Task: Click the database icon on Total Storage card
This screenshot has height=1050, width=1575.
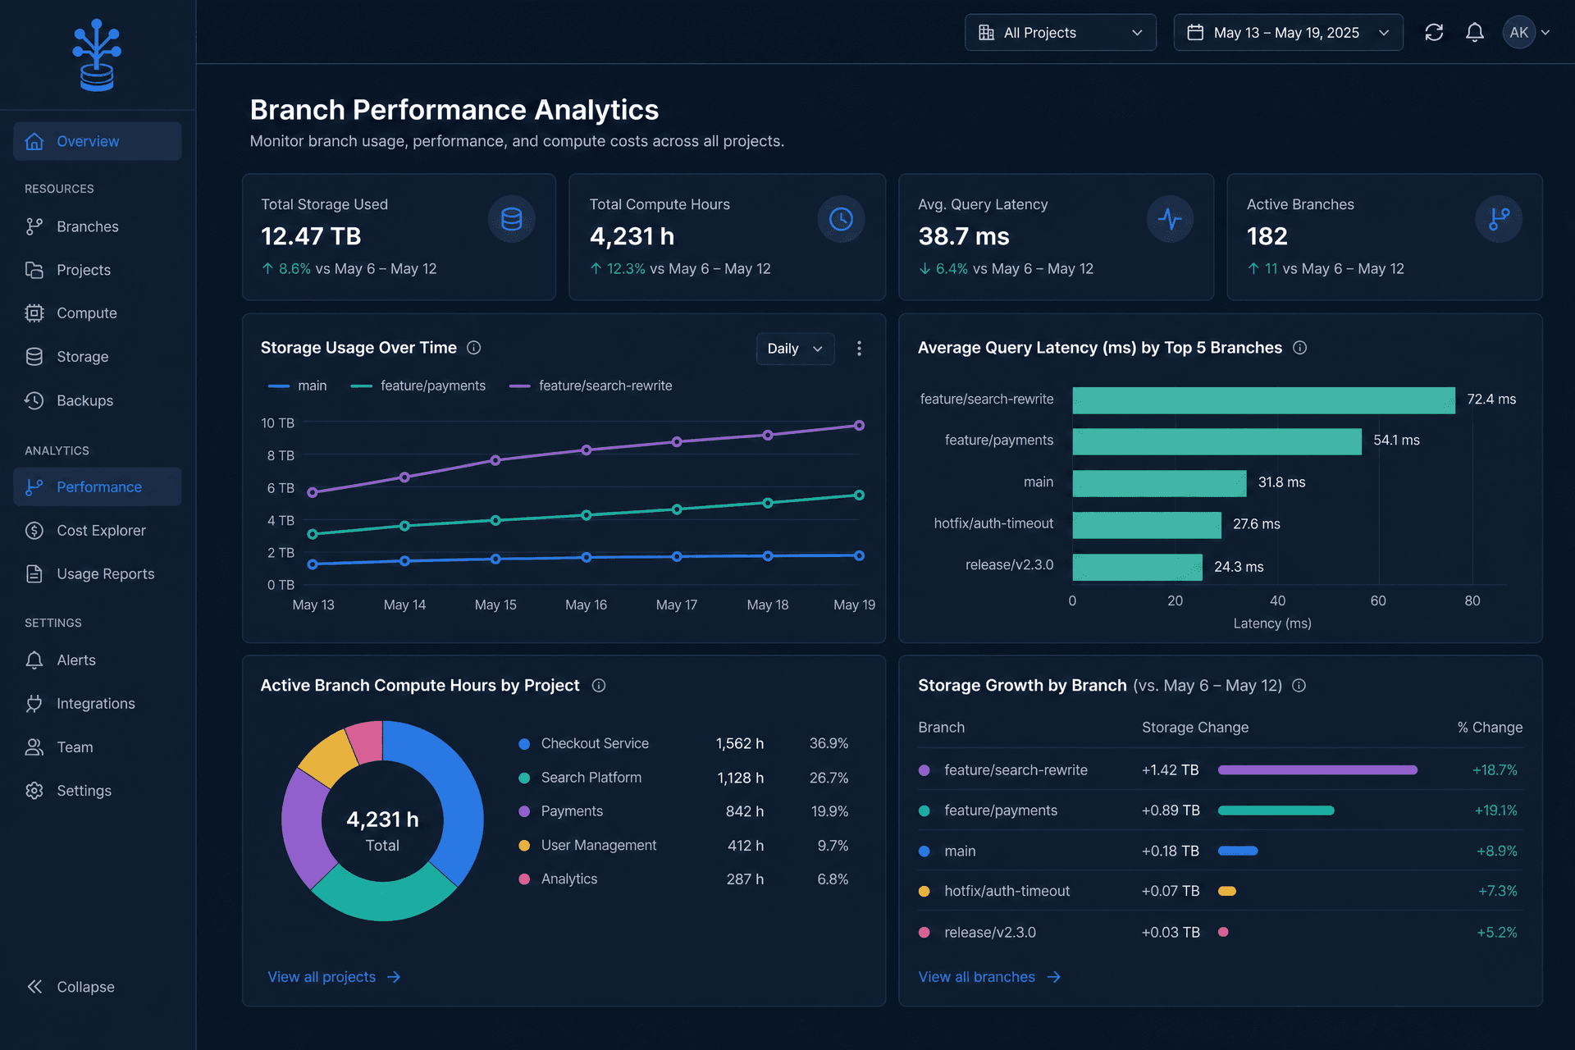Action: coord(512,219)
